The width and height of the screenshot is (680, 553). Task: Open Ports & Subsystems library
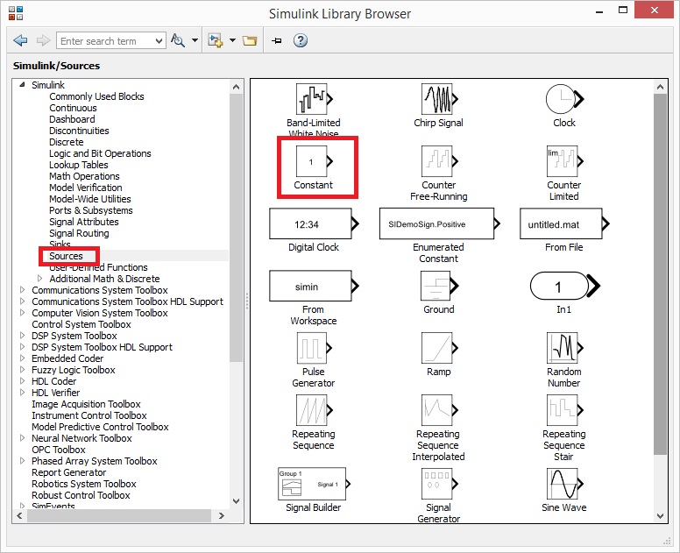coord(91,210)
